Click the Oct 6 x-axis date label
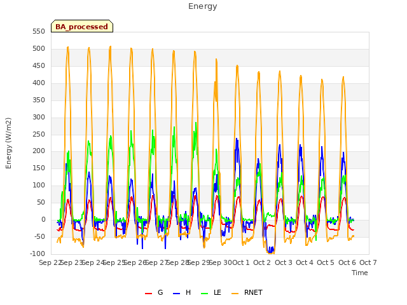This screenshot has height=305, width=407. point(347,262)
